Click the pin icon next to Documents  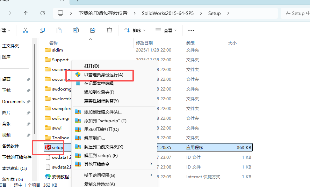point(28,102)
